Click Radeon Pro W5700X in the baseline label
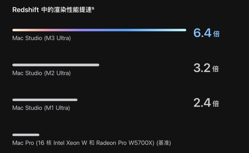 [125, 143]
